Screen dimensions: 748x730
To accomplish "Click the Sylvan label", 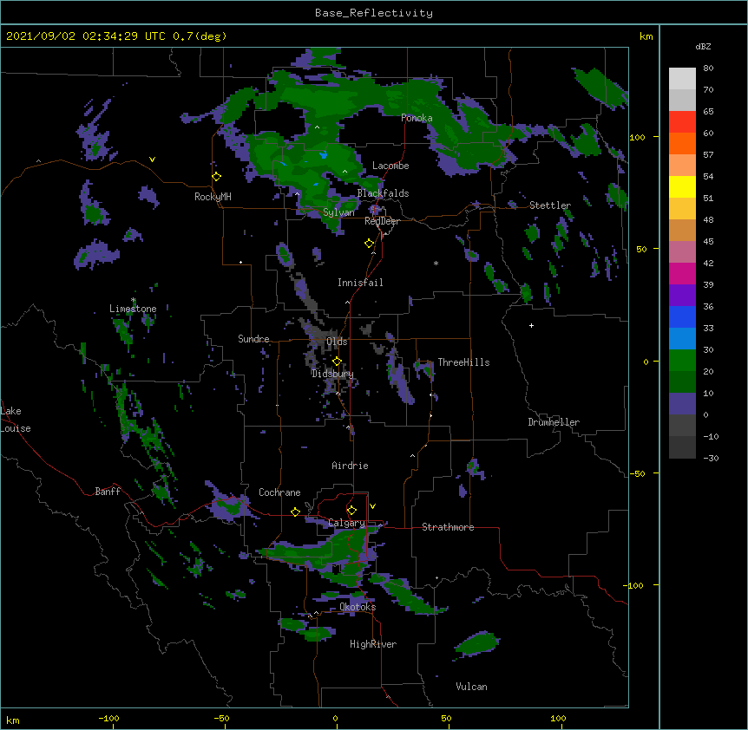I will pyautogui.click(x=338, y=212).
